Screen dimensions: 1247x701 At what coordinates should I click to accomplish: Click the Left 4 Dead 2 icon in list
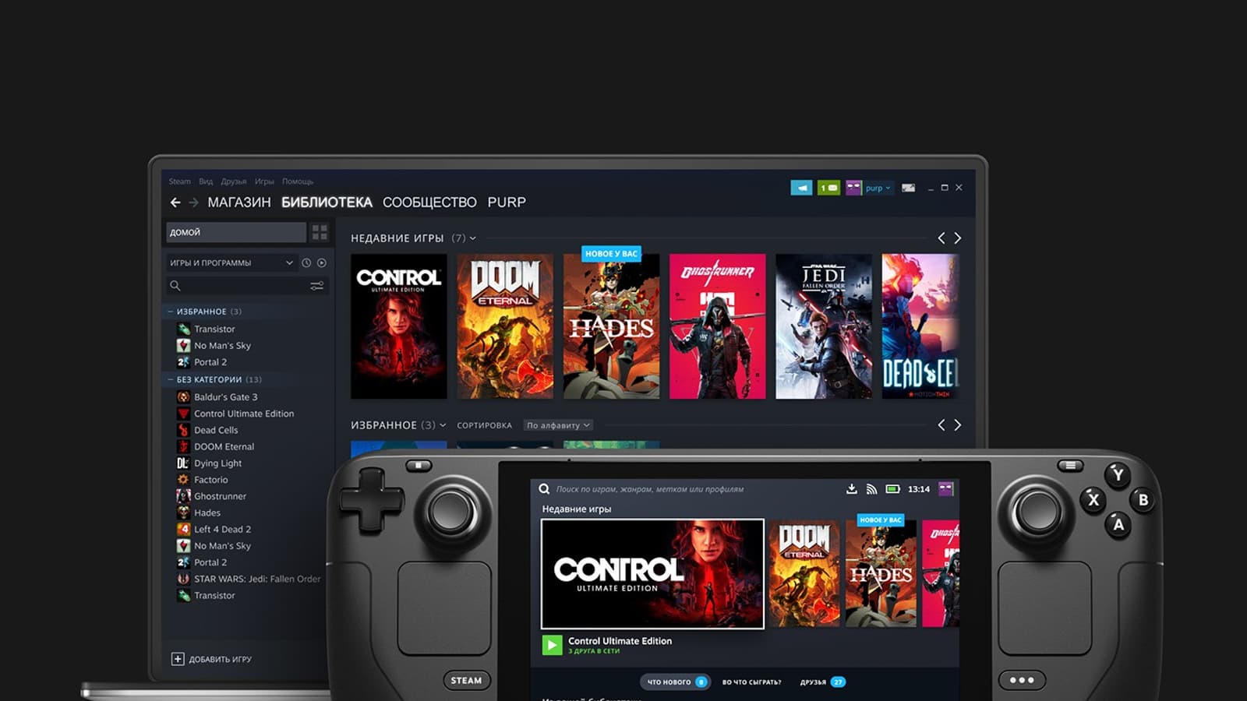coord(183,530)
